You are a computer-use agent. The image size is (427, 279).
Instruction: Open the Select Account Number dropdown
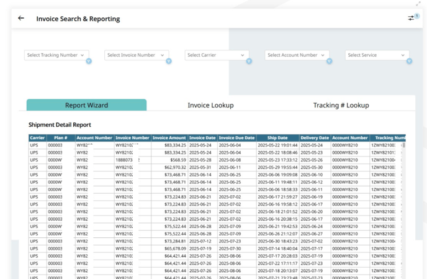(x=297, y=55)
